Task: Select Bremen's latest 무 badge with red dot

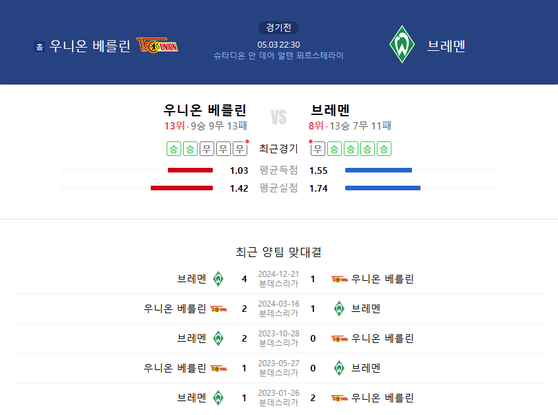Action: click(317, 149)
